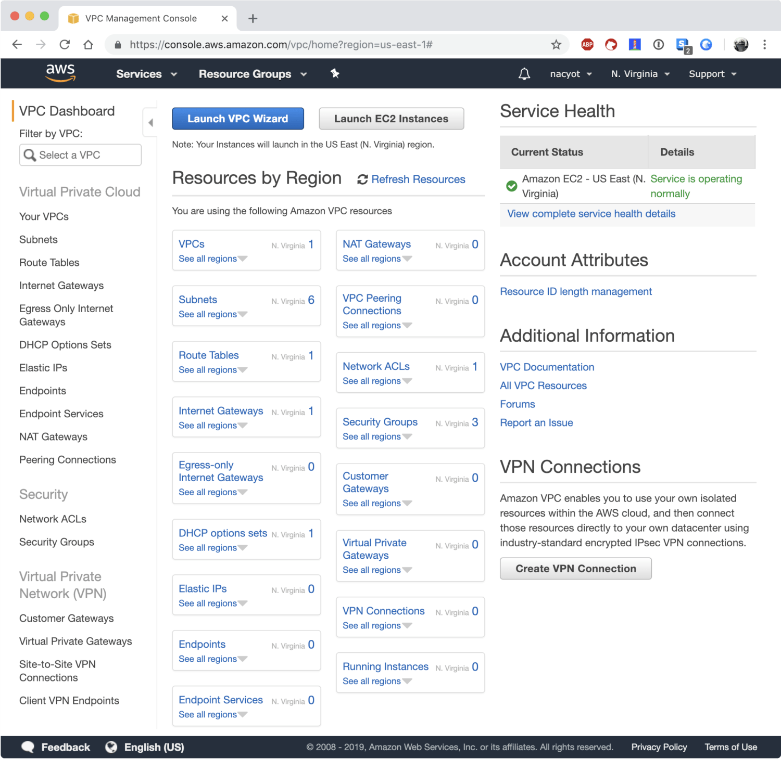
Task: Bookmark page with star icon
Action: [556, 45]
